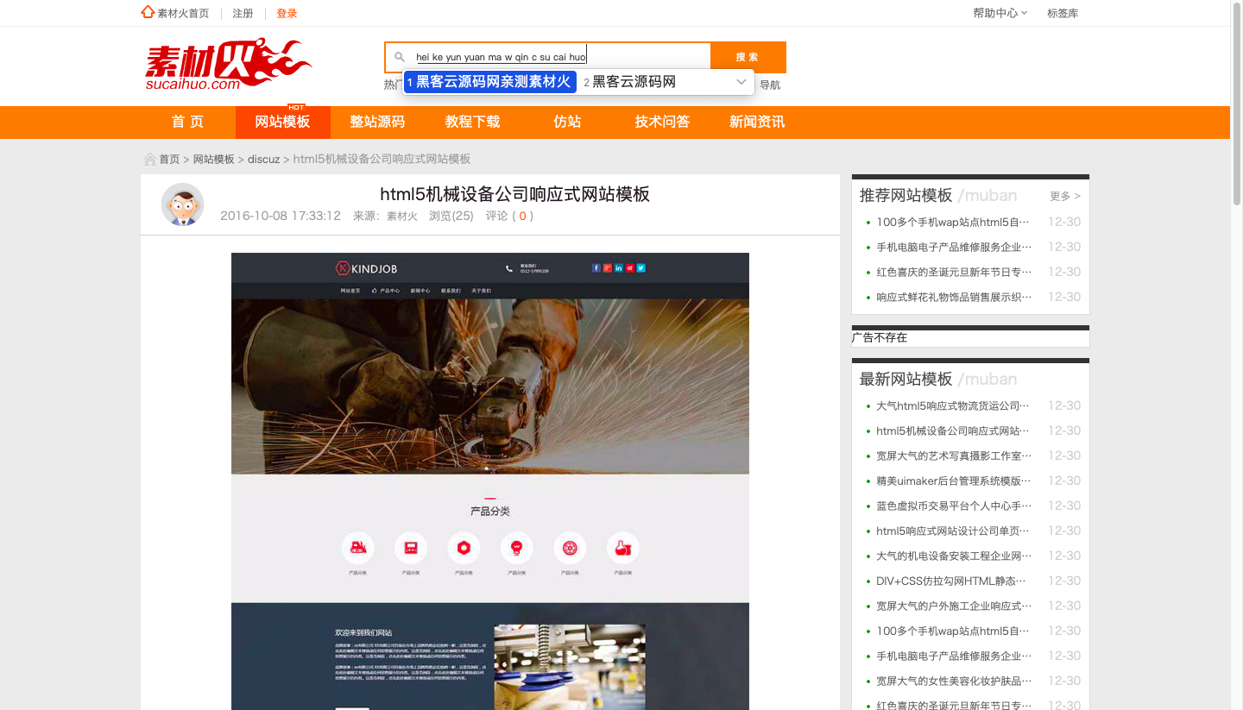The height and width of the screenshot is (710, 1243).
Task: Select the 整站源码 navigation tab
Action: click(x=377, y=122)
